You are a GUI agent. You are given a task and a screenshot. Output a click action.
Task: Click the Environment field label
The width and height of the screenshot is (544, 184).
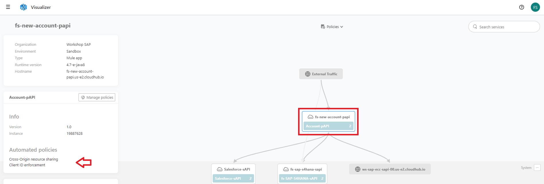[x=25, y=51]
